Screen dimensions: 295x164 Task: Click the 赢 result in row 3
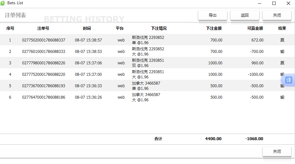(x=282, y=63)
